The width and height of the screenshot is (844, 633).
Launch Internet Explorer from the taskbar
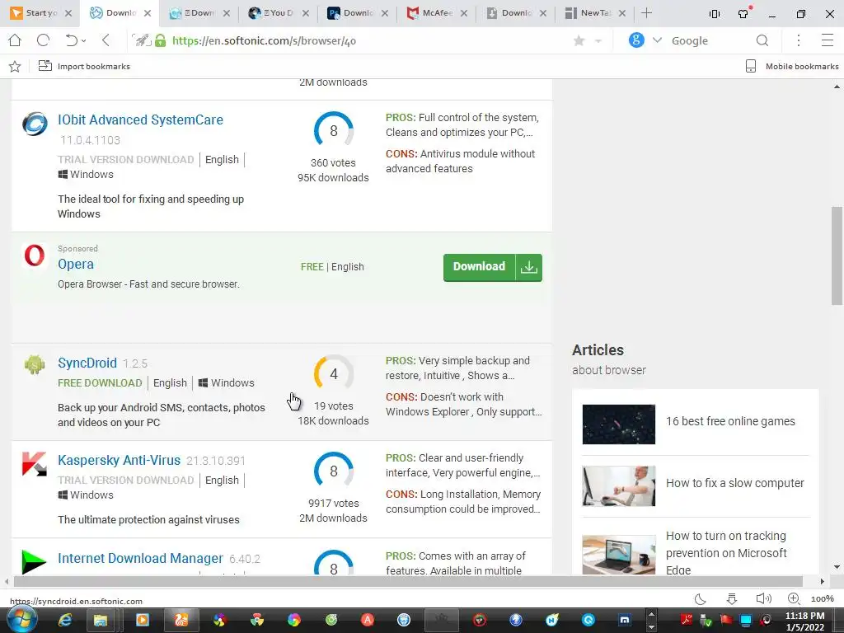[64, 620]
